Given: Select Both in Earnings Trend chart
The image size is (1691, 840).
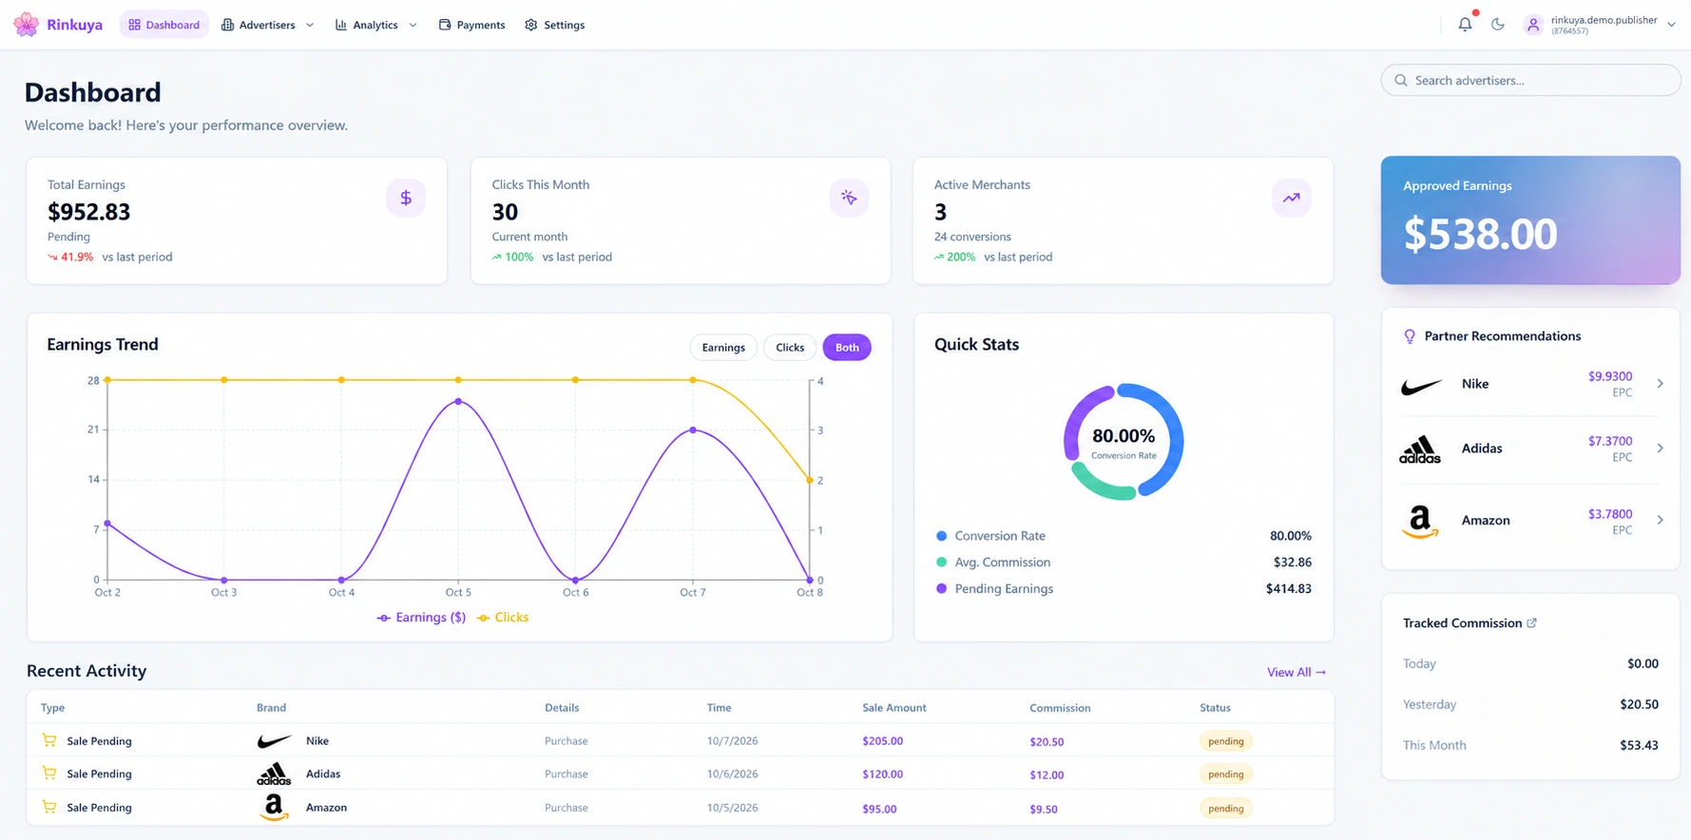Looking at the screenshot, I should click(847, 348).
